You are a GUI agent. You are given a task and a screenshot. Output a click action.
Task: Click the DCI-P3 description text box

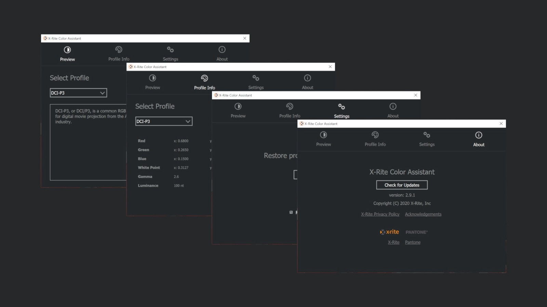pos(88,142)
